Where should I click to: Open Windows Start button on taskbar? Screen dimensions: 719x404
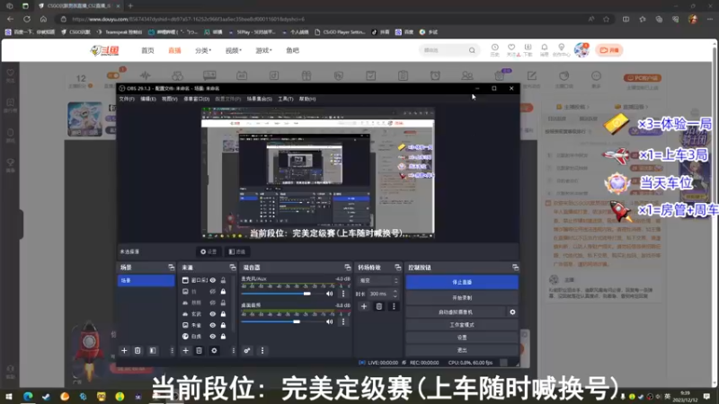[x=9, y=396]
